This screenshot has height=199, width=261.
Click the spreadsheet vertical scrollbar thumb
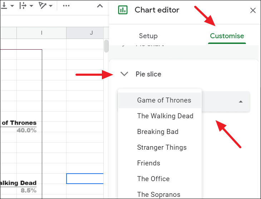point(106,46)
